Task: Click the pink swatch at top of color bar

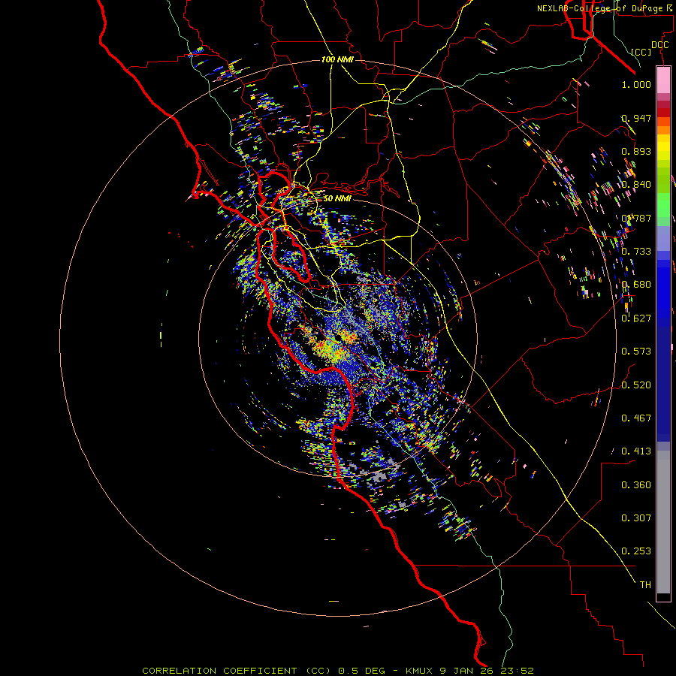Action: tap(663, 80)
